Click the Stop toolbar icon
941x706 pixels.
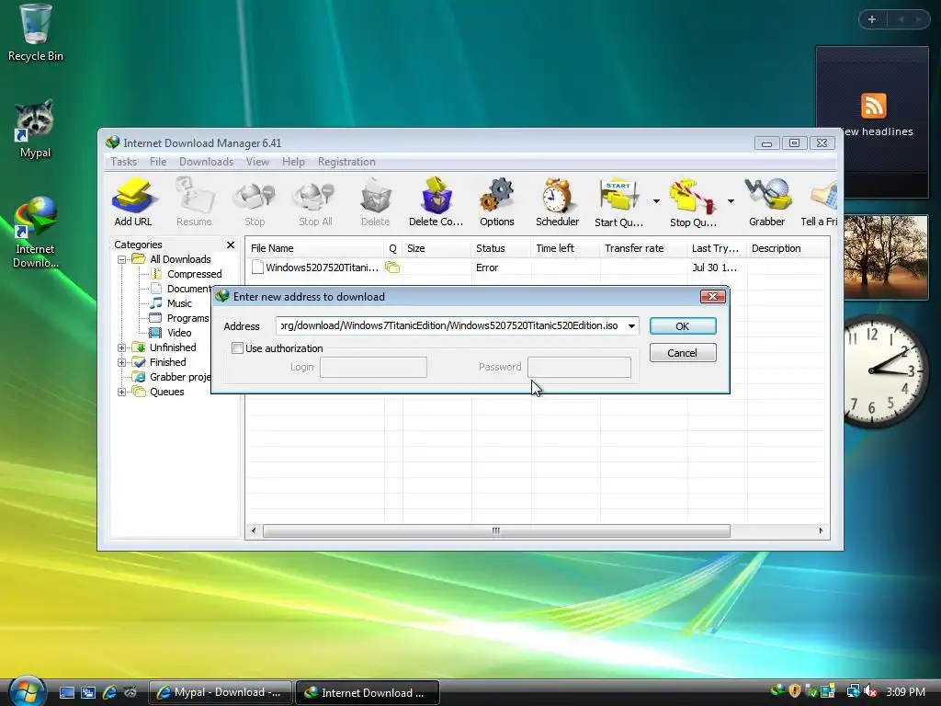[255, 202]
